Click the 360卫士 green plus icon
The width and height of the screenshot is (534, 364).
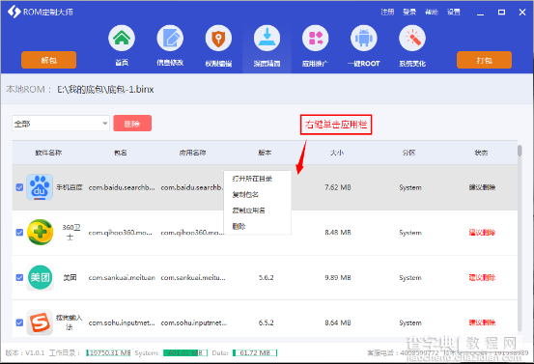pos(40,233)
